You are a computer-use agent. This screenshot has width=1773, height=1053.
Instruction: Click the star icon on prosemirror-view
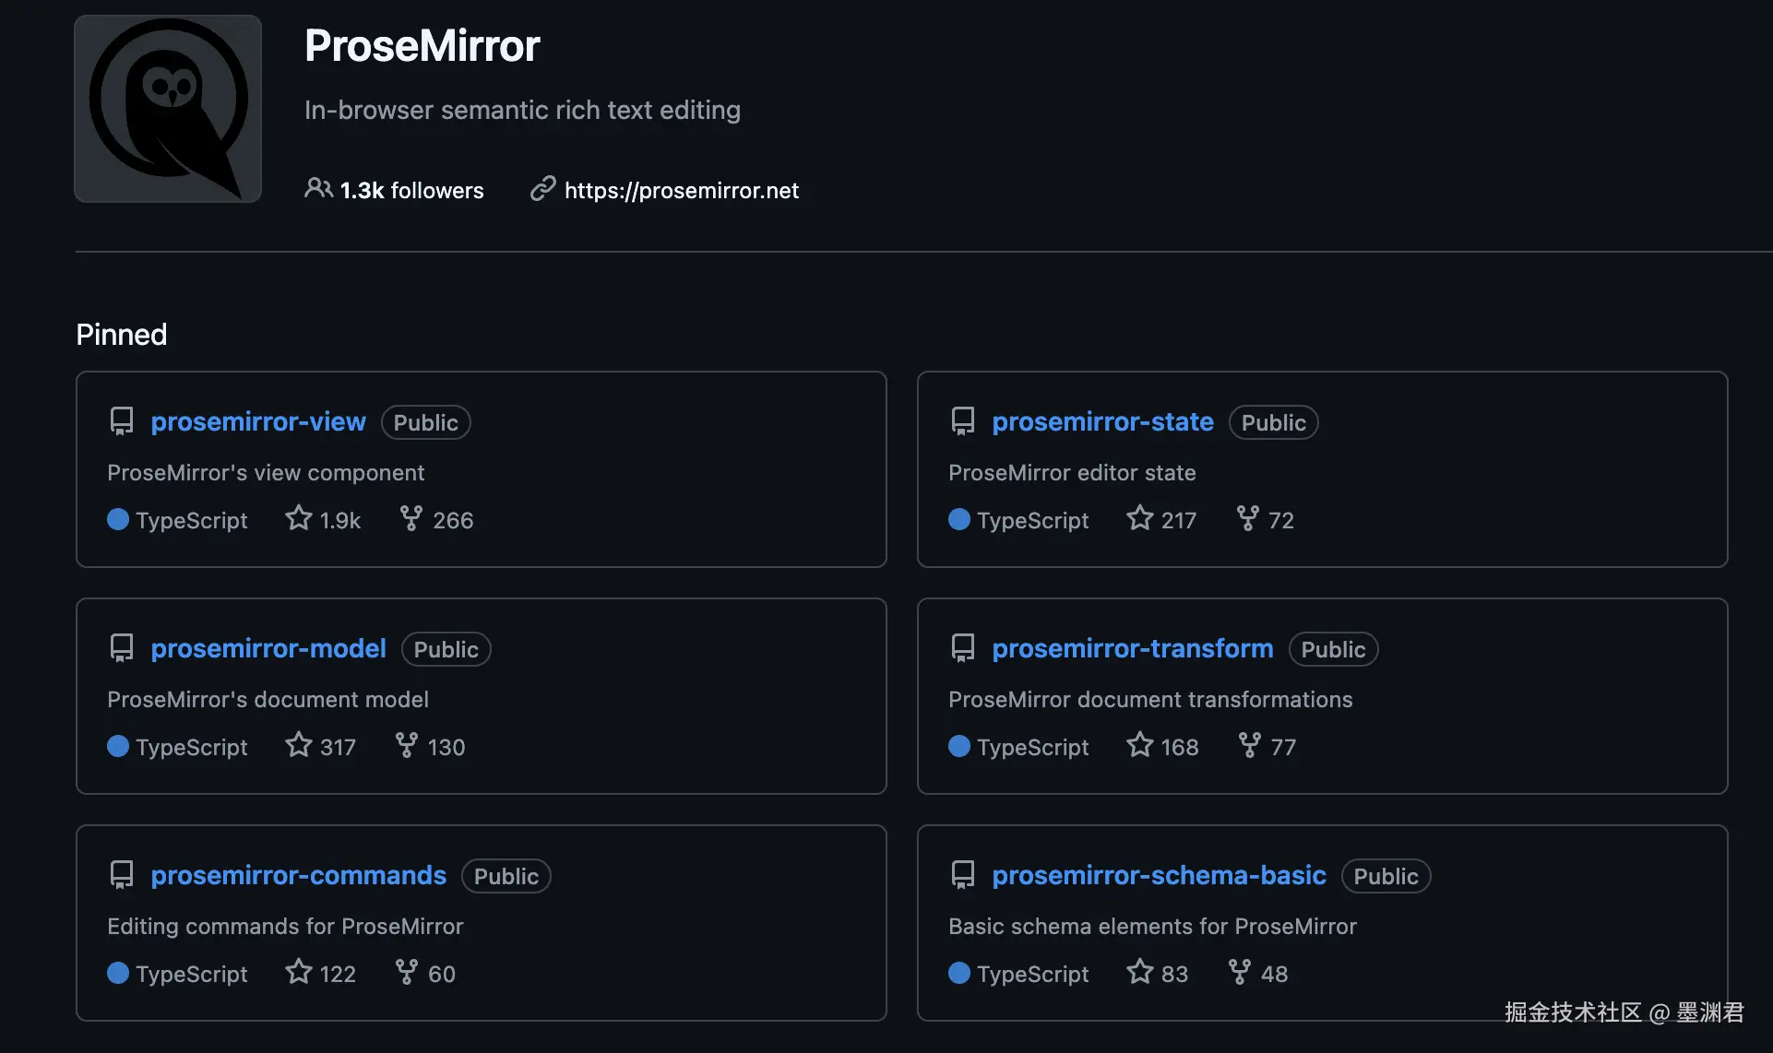pyautogui.click(x=299, y=518)
